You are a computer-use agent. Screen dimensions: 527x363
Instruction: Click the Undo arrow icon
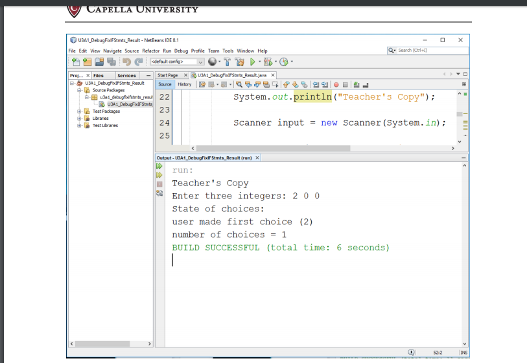pyautogui.click(x=126, y=62)
